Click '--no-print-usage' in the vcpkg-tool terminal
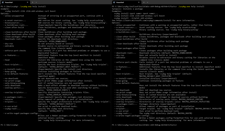 123,92
